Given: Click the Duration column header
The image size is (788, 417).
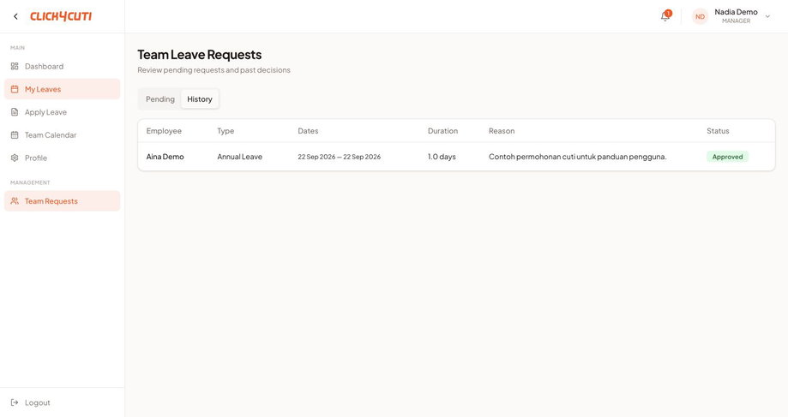Looking at the screenshot, I should coord(442,131).
